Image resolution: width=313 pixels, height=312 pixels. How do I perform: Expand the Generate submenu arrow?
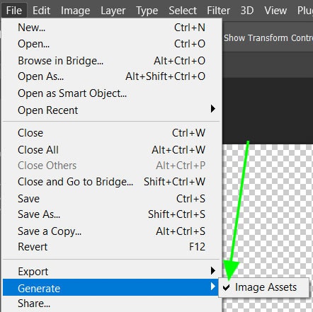(213, 287)
